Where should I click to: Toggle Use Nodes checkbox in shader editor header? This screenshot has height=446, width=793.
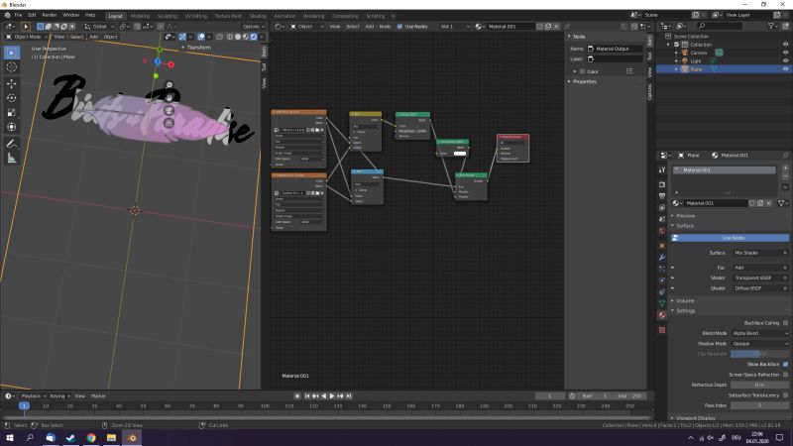[400, 27]
